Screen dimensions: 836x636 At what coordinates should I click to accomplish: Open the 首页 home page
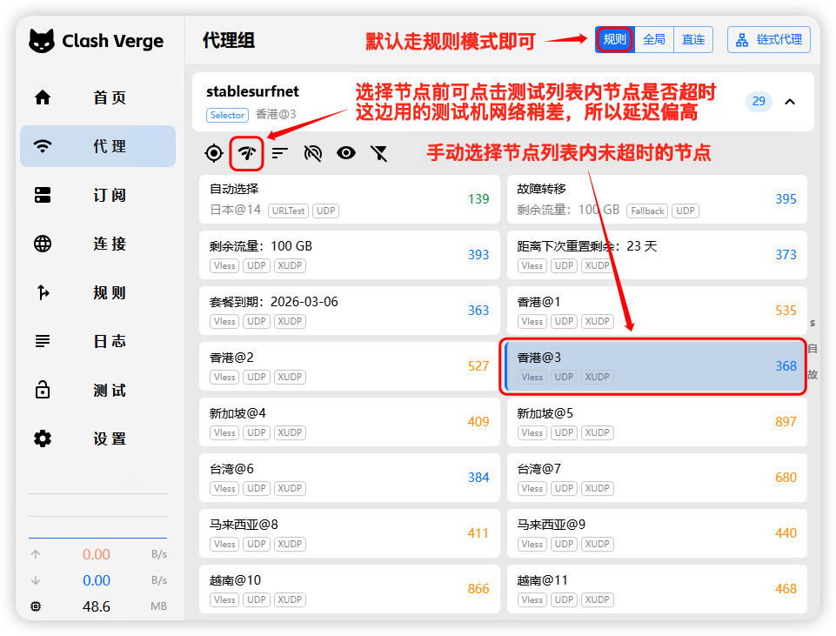tap(97, 97)
